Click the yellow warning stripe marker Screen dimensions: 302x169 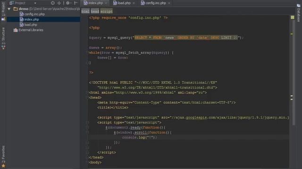292,34
